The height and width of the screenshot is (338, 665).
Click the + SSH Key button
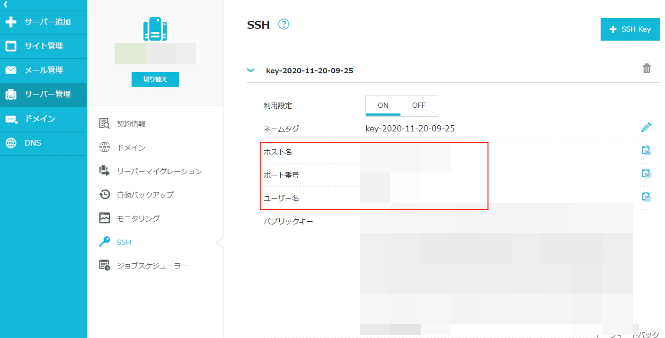coord(630,29)
